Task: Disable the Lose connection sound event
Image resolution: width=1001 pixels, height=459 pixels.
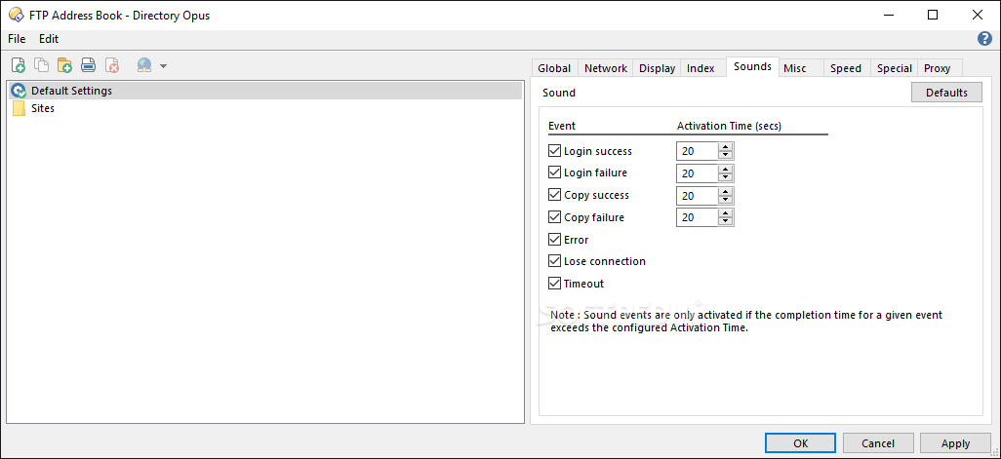Action: point(554,261)
